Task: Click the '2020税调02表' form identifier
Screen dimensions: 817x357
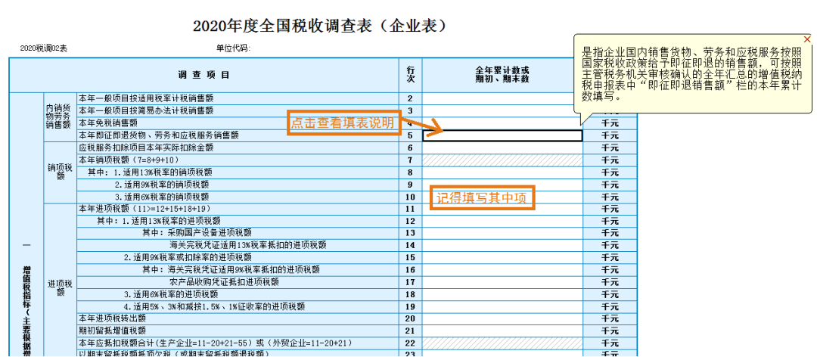Action: click(44, 48)
